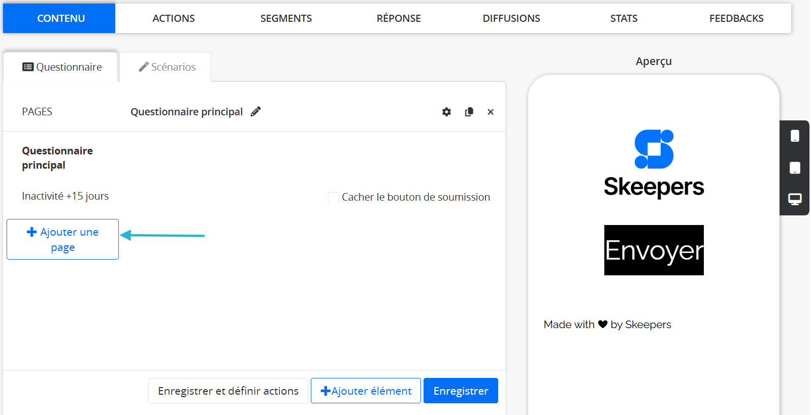The height and width of the screenshot is (415, 811).
Task: Open the CONTENU tab
Action: click(59, 18)
